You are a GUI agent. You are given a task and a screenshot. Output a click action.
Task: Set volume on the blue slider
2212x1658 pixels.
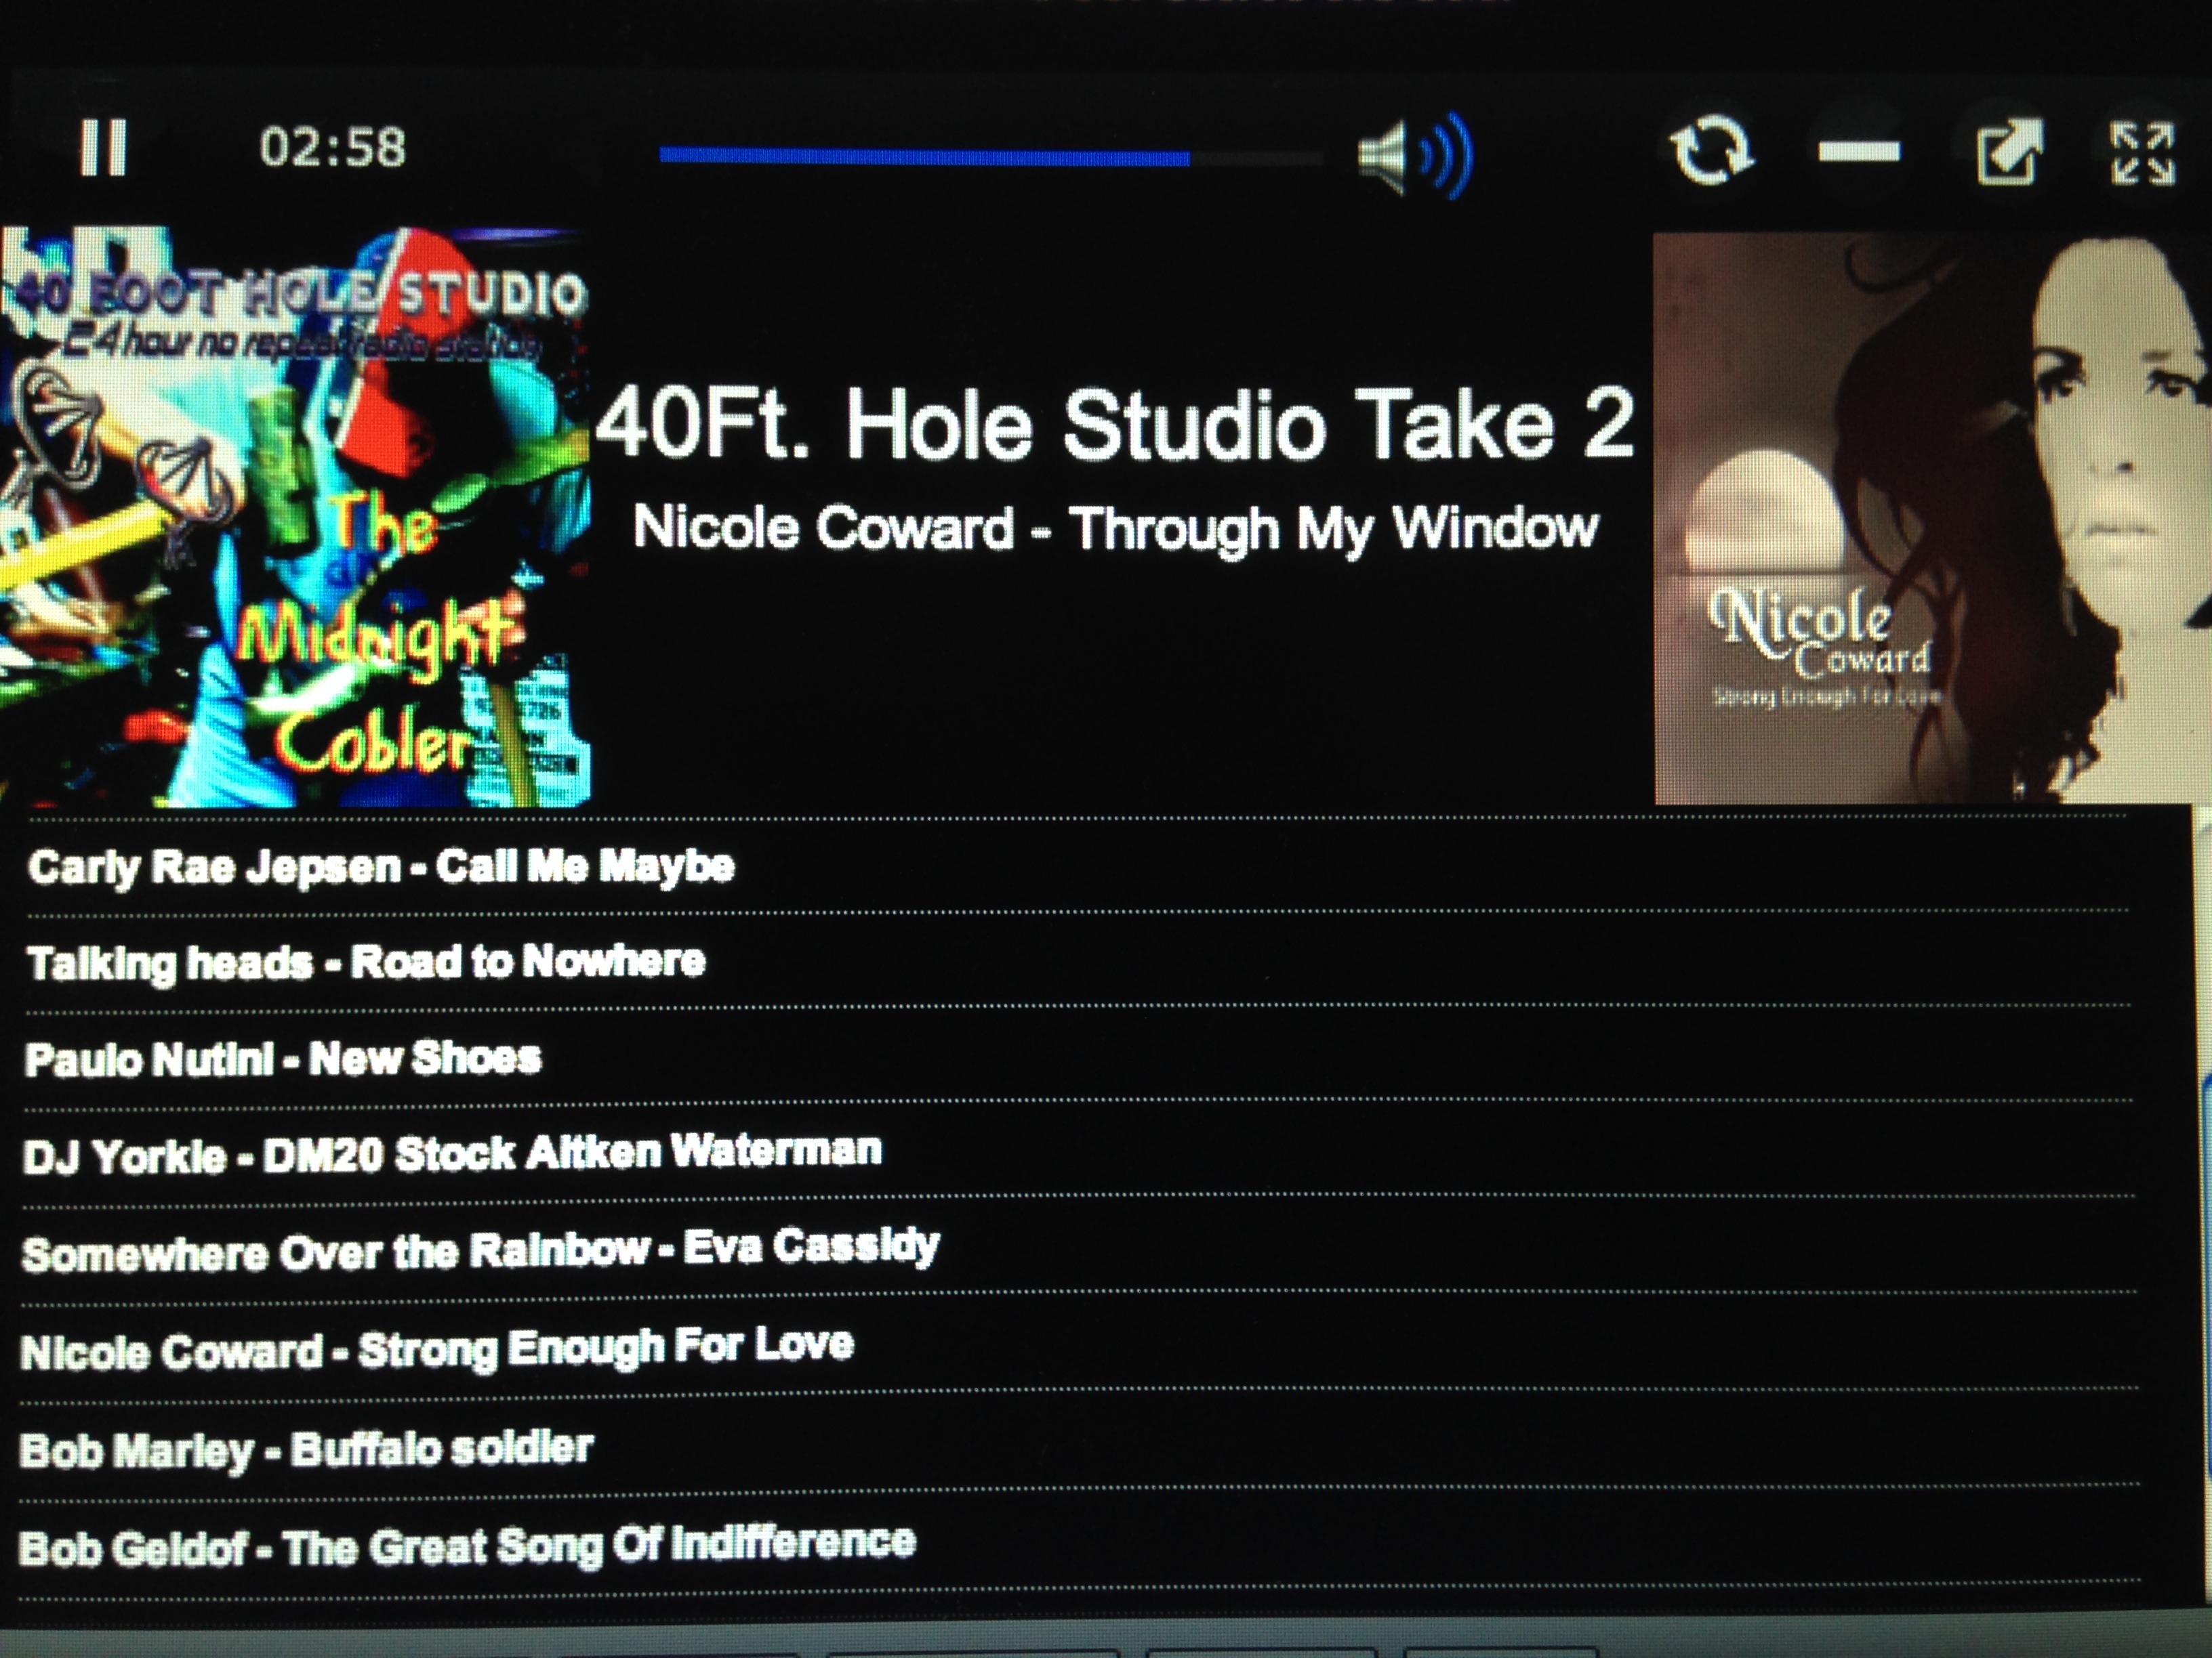pyautogui.click(x=991, y=156)
